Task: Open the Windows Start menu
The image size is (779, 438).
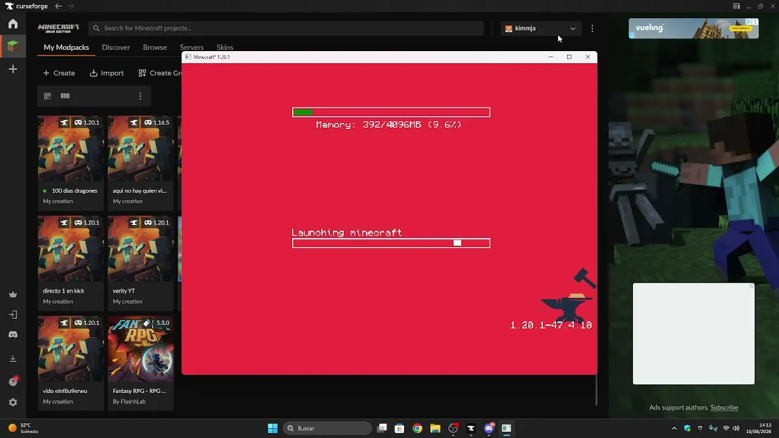Action: (273, 428)
